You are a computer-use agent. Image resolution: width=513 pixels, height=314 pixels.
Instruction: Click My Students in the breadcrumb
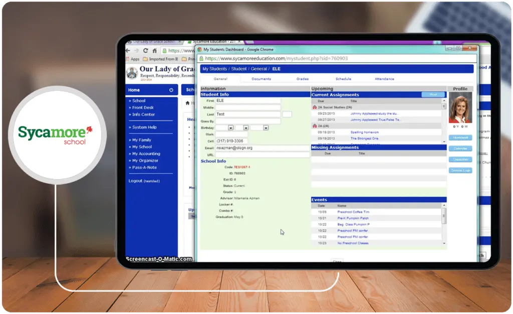click(x=214, y=69)
